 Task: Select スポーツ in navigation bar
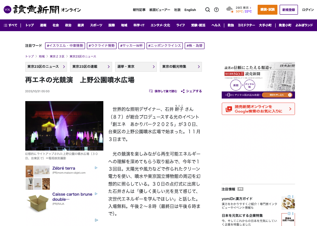pos(96,25)
